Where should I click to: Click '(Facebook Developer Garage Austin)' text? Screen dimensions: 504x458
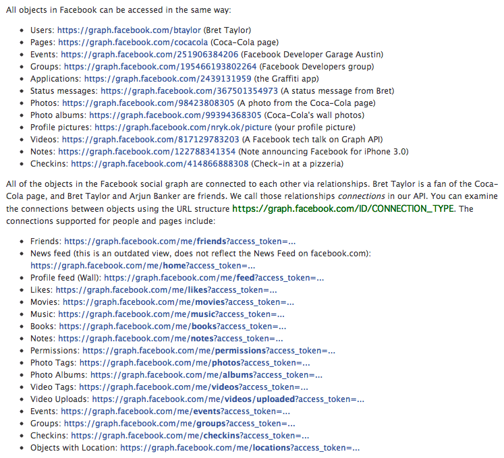pyautogui.click(x=312, y=55)
